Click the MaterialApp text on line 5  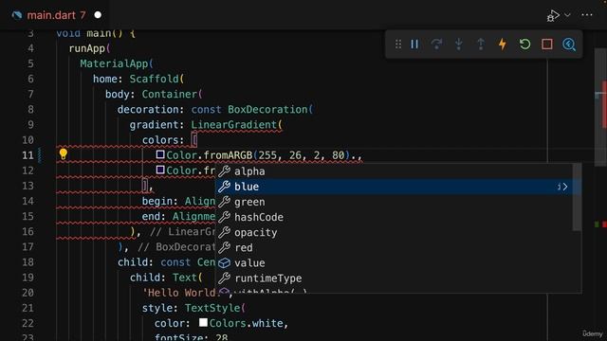pos(114,63)
